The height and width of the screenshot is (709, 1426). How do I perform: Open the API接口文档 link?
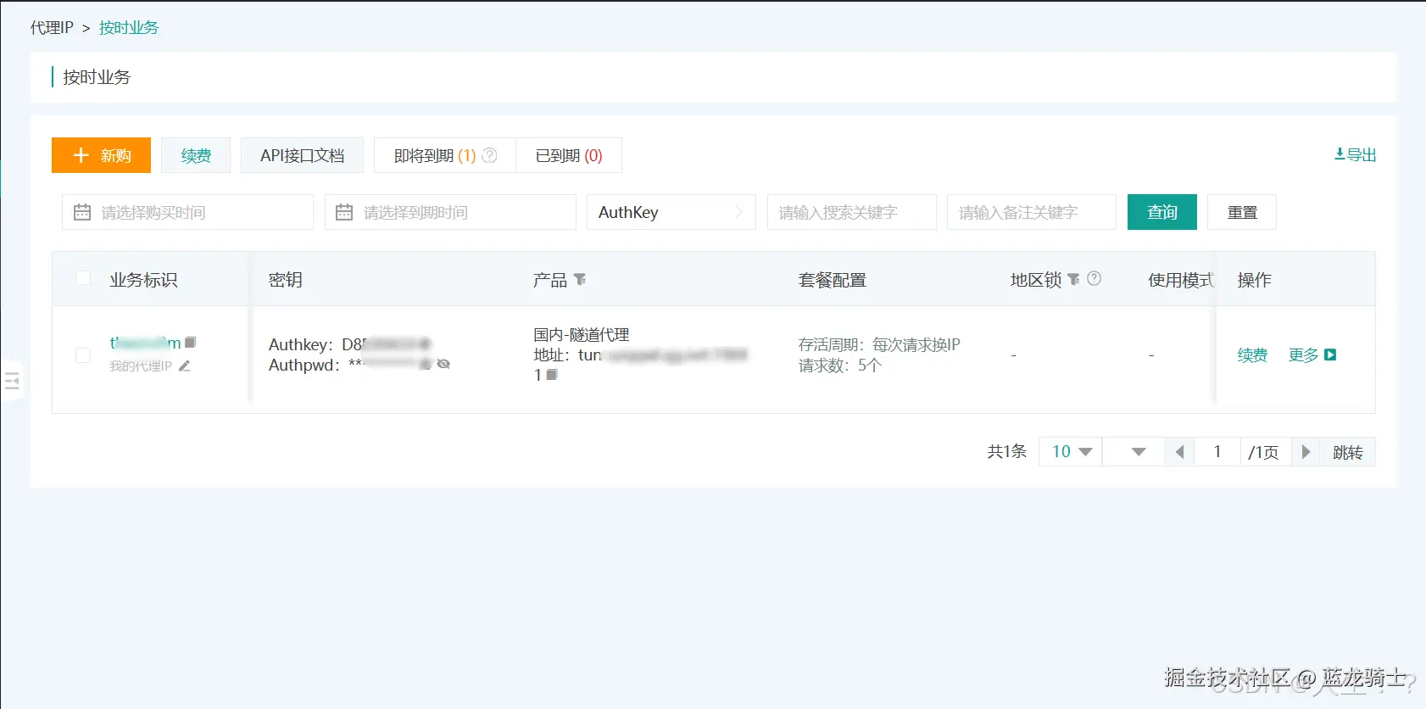(302, 155)
